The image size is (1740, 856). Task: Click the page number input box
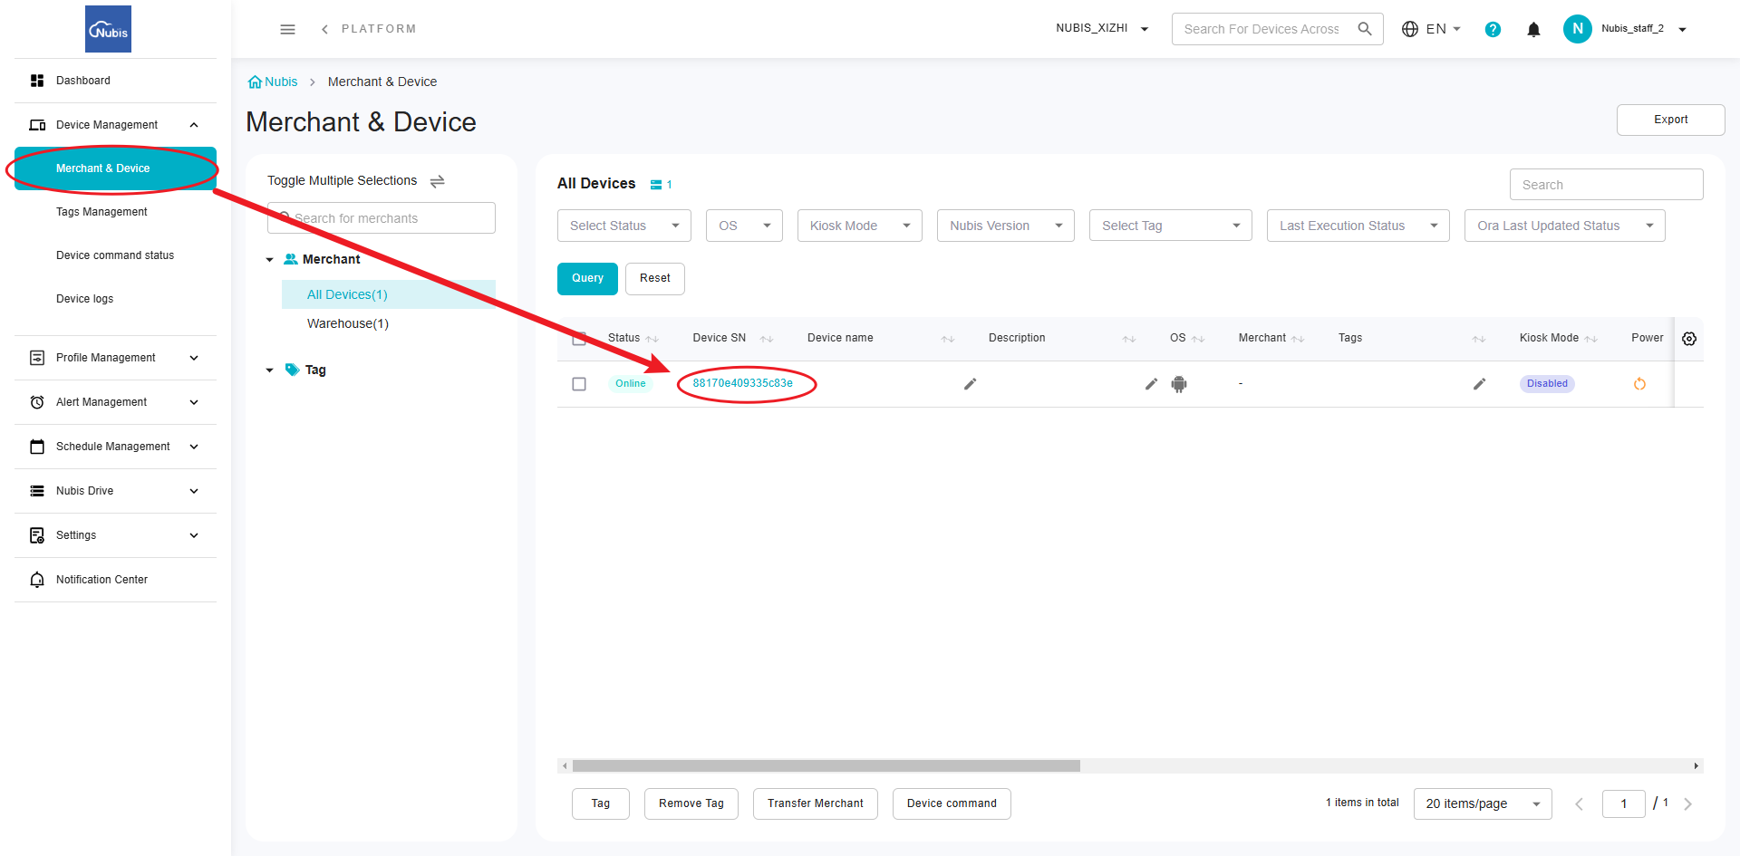click(1623, 803)
